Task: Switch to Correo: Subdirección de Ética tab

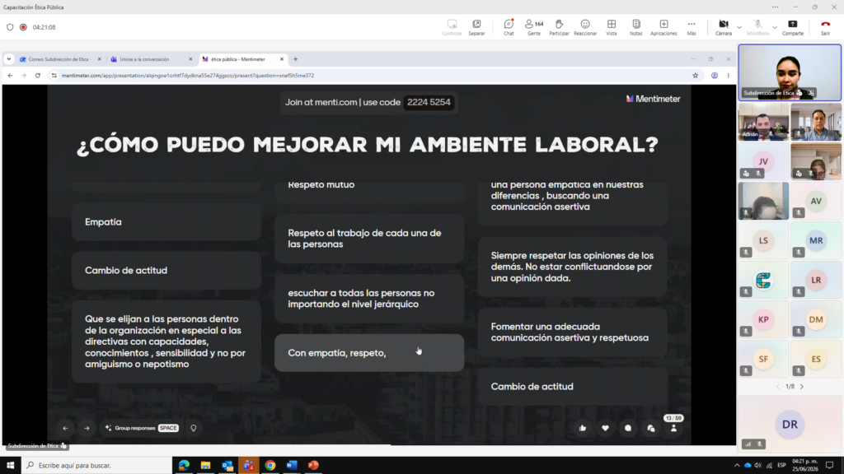Action: pos(60,59)
